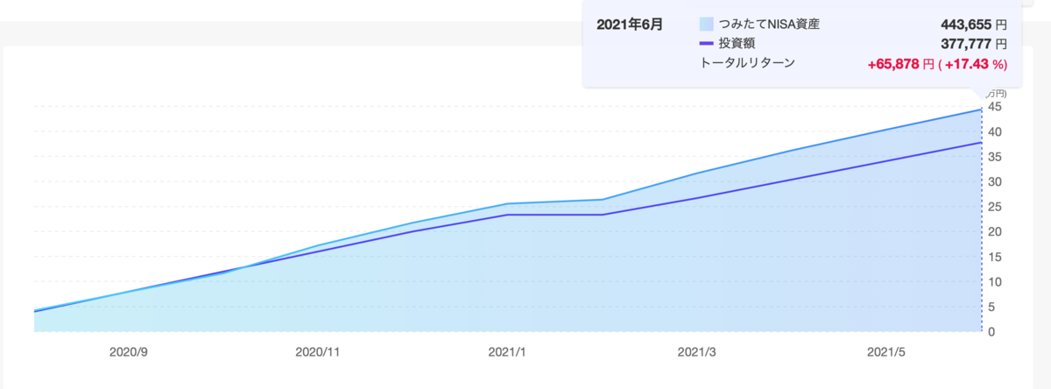The width and height of the screenshot is (1051, 389).
Task: Click the 10 y-axis tick label
Action: pos(995,282)
